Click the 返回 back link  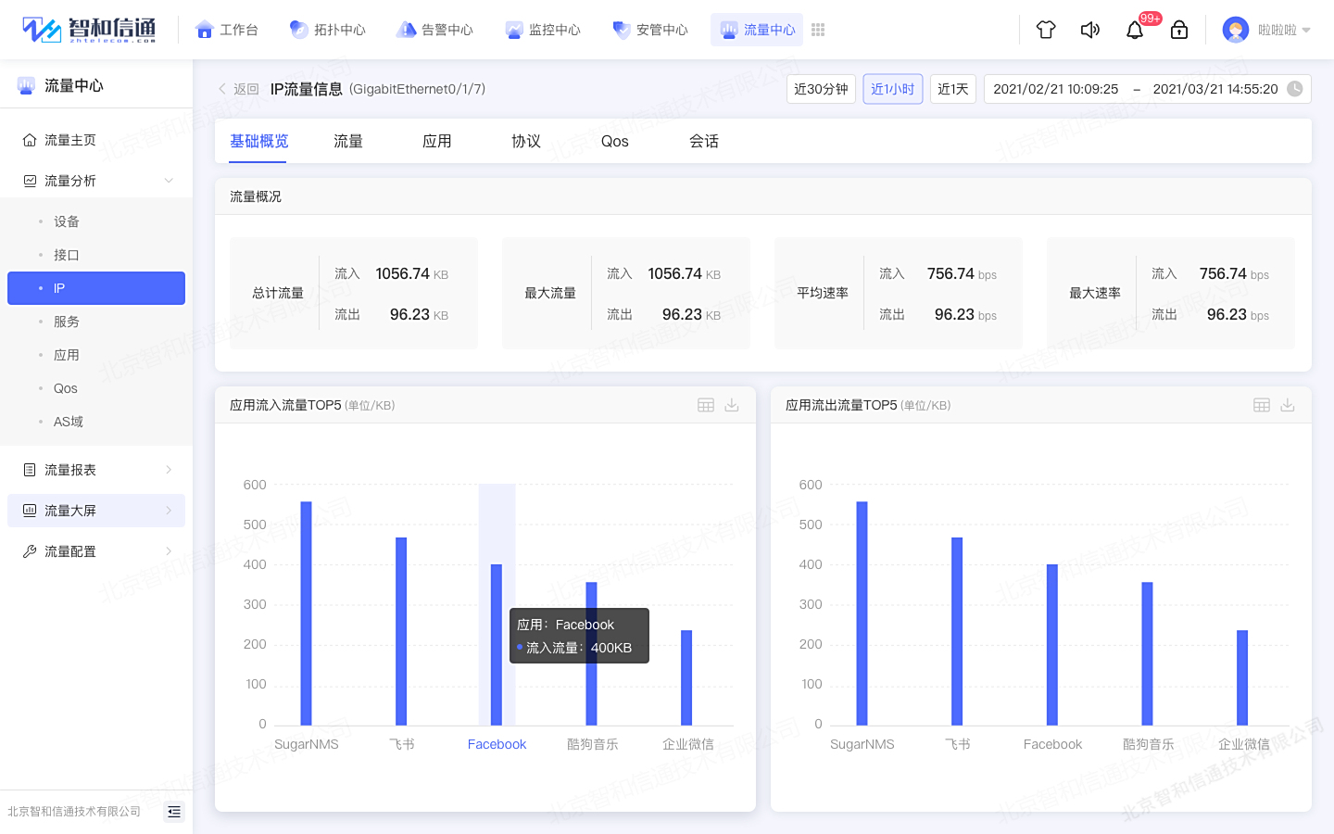238,89
